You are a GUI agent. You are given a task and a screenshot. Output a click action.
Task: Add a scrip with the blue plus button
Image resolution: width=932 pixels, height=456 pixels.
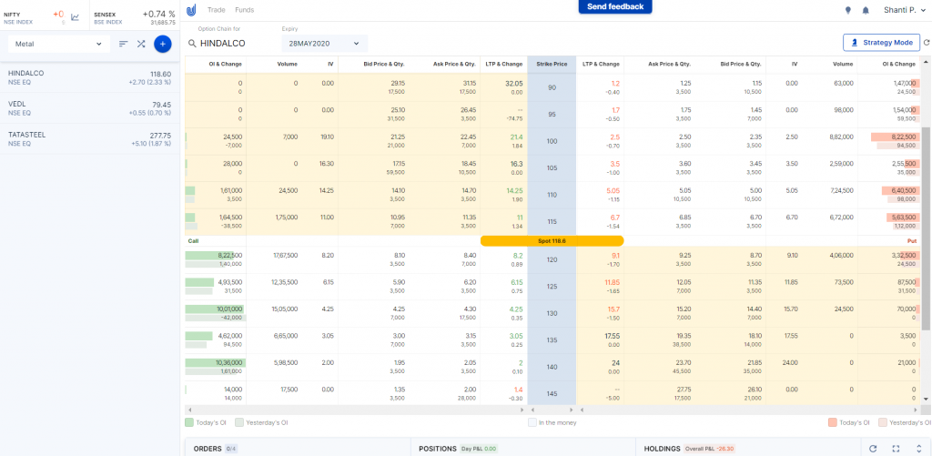[163, 44]
